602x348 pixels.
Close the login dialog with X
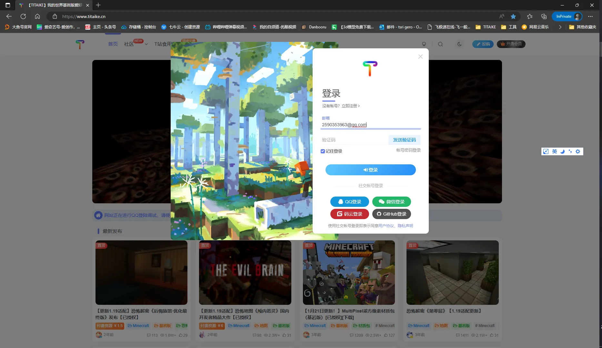pos(420,57)
